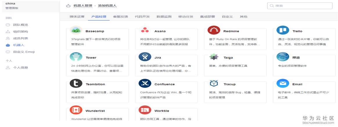Switch to the 其他 tab

coord(244,17)
